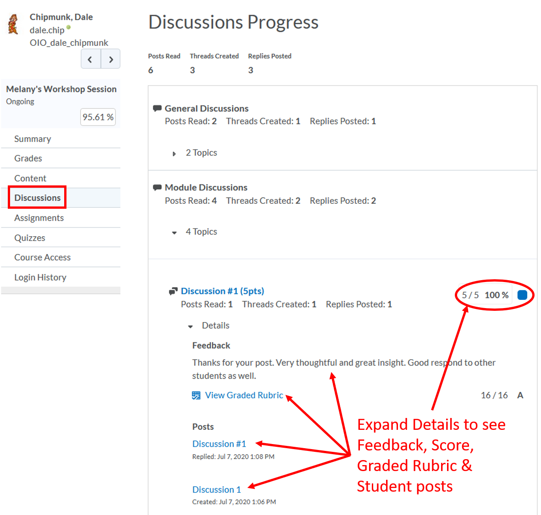The height and width of the screenshot is (515, 541).
Task: Click the Module Discussions forum icon
Action: (157, 187)
